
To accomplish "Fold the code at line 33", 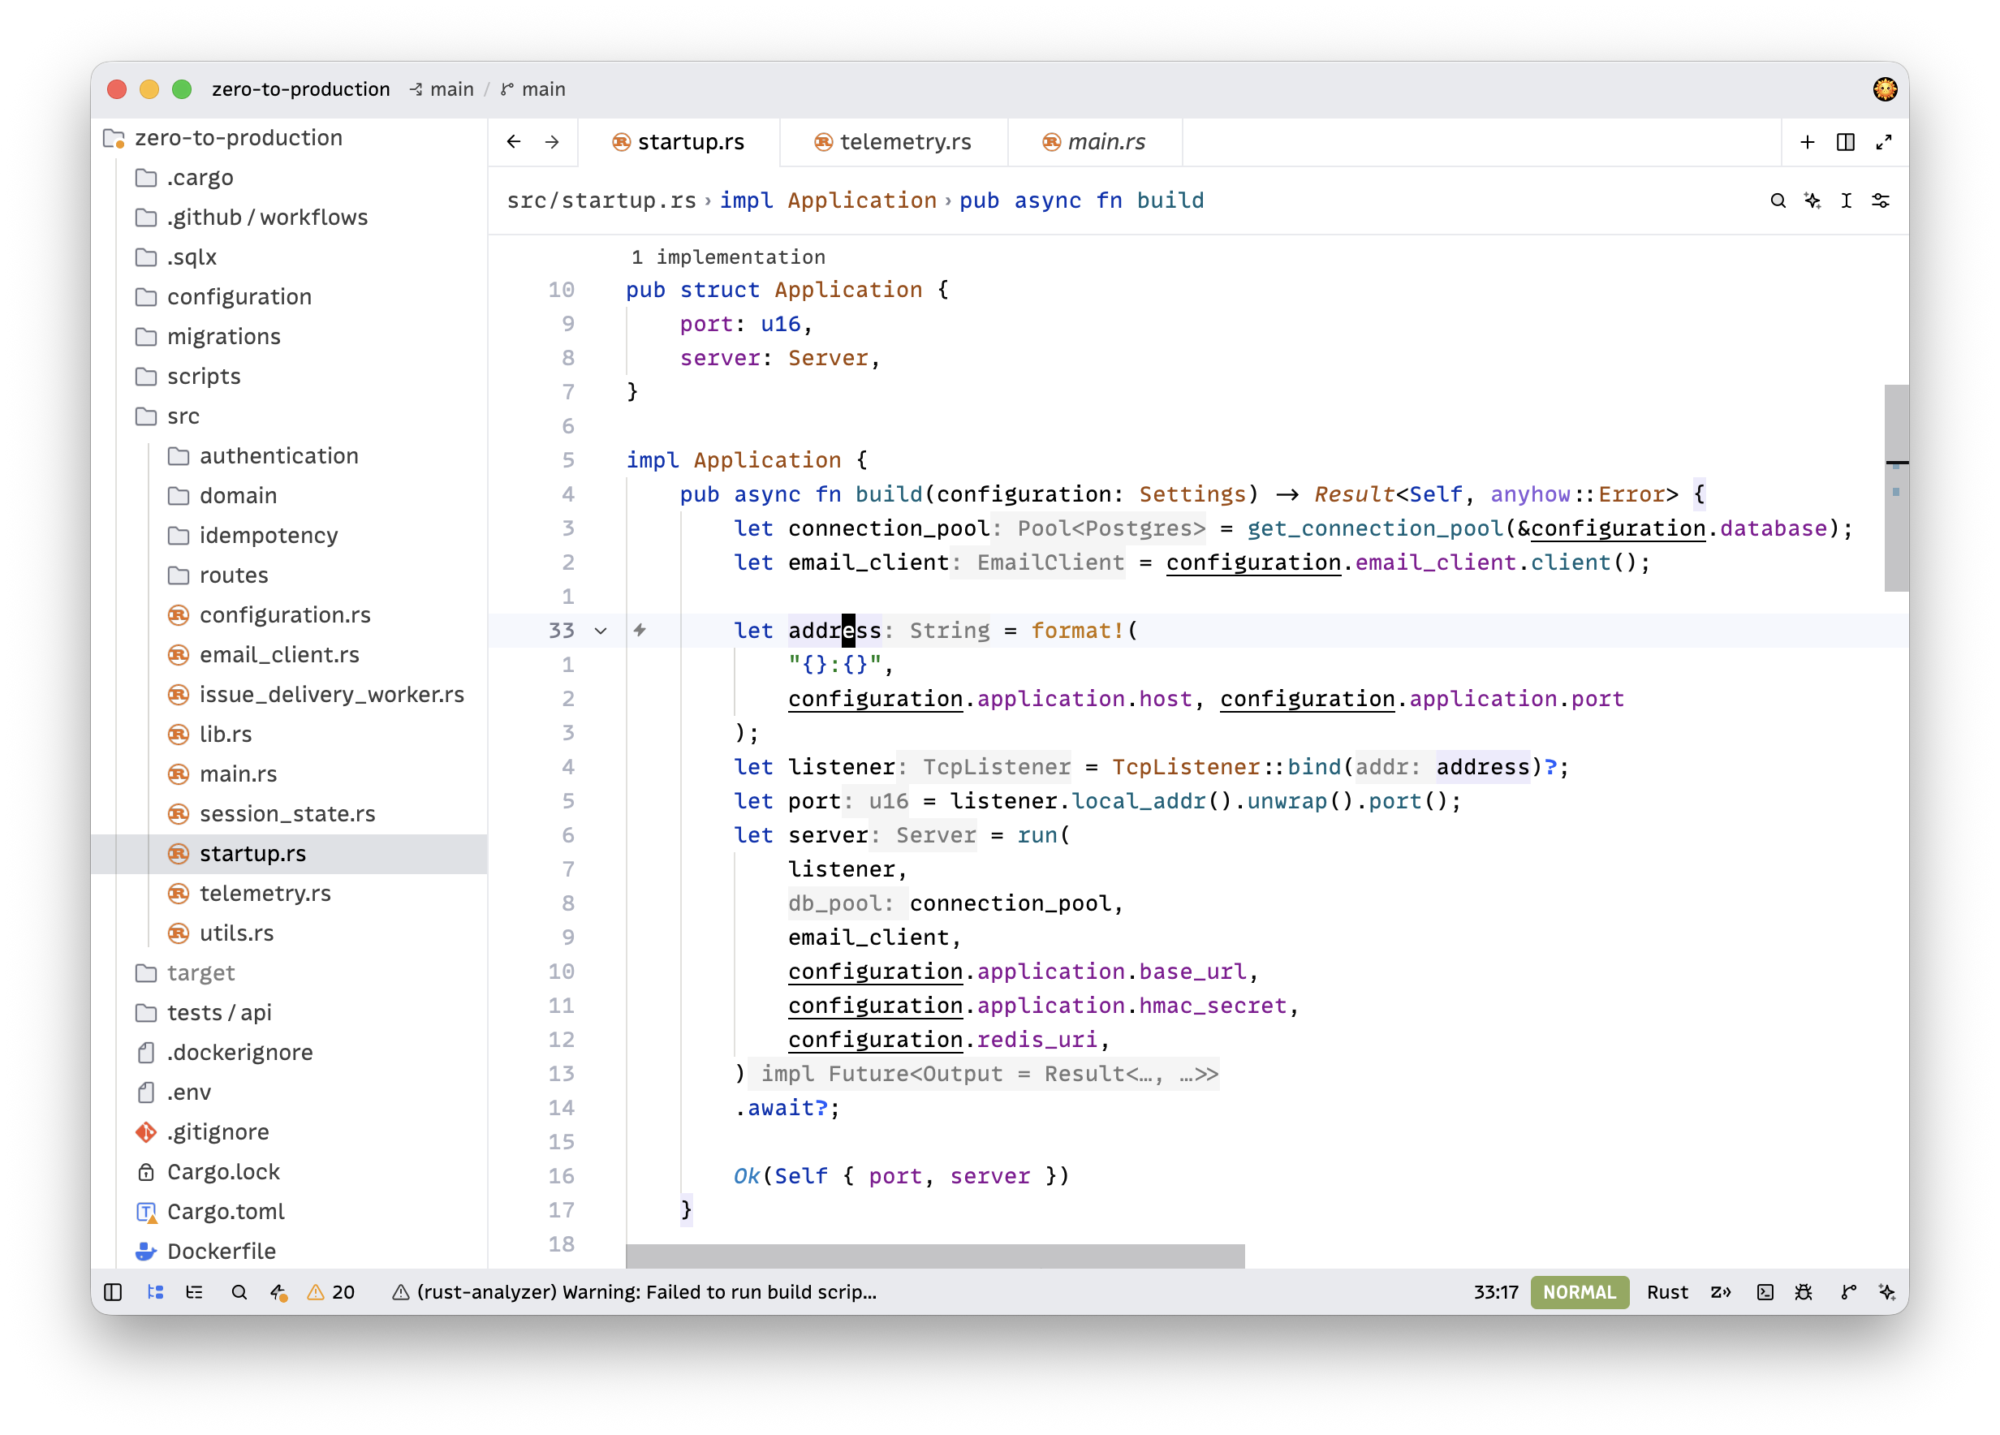I will tap(601, 631).
